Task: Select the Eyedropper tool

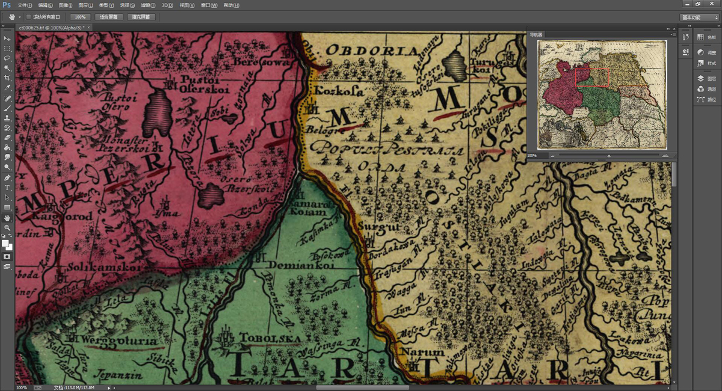Action: coord(7,88)
